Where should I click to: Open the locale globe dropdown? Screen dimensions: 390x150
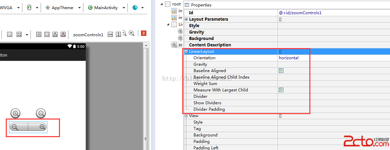(x=138, y=8)
